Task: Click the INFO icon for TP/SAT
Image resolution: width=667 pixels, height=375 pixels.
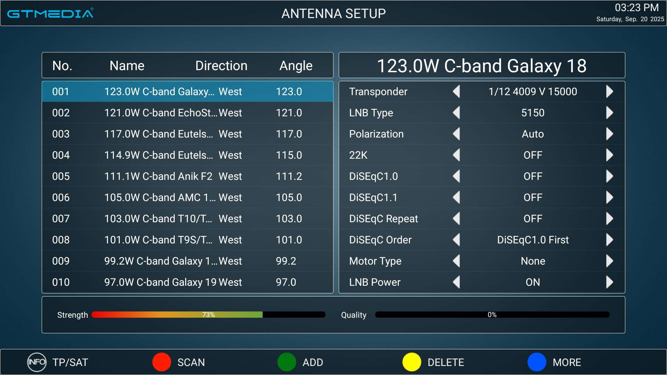Action: click(37, 362)
